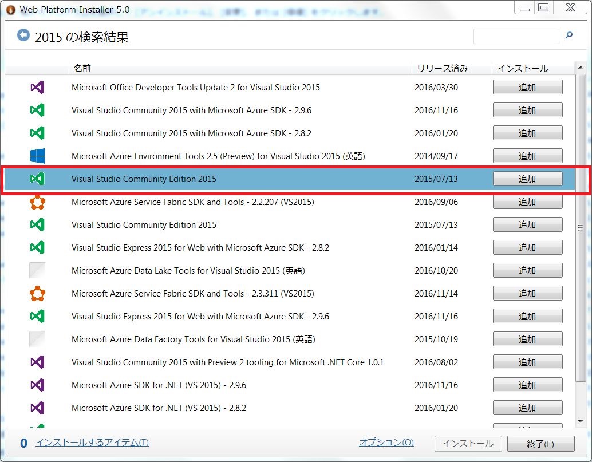Viewport: 592px width, 462px height.
Task: Click icon for VS Community 2015 Azure SDK 2.8.2
Action: coord(37,133)
